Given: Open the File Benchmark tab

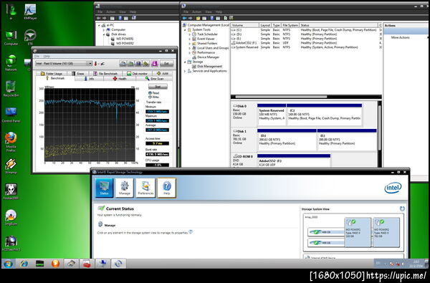Looking at the screenshot, I should point(105,74).
